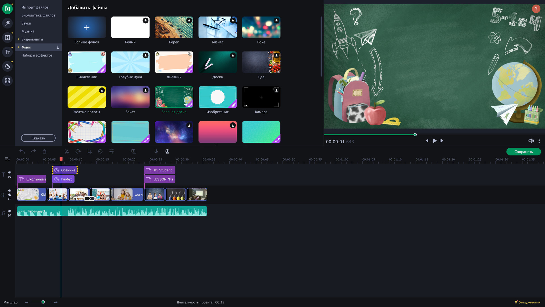Screen dimensions: 545x307
Task: Hide the video track with eye icon
Action: [10, 191]
